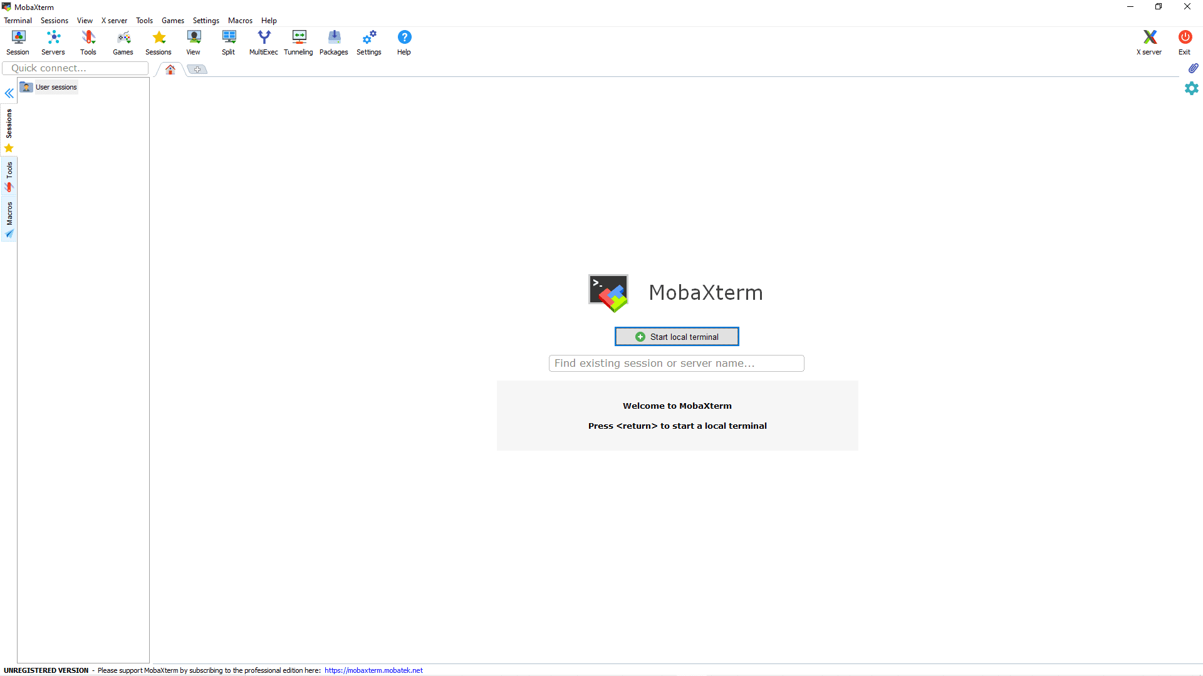The height and width of the screenshot is (676, 1203).
Task: Switch to the Home tab
Action: tap(170, 69)
